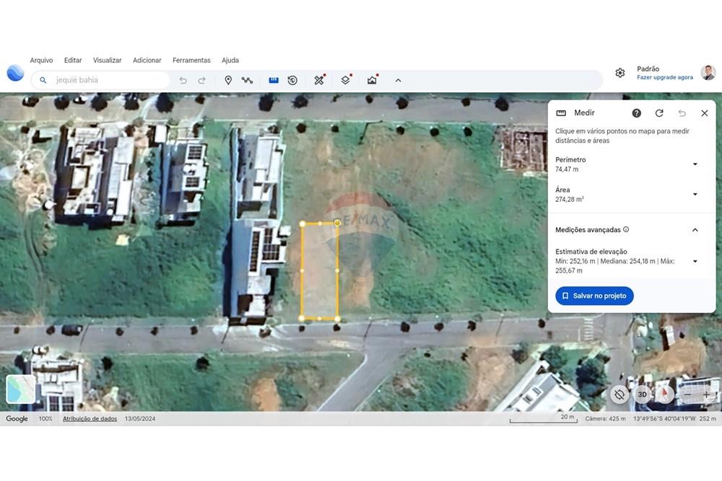The image size is (722, 481).
Task: Click the zoom in plus button
Action: (x=706, y=394)
